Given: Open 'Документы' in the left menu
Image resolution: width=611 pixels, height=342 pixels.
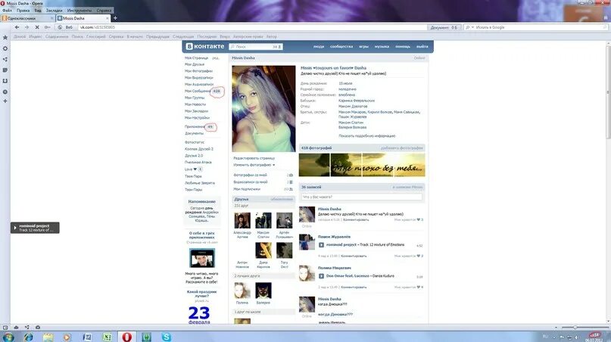Looking at the screenshot, I should 194,133.
